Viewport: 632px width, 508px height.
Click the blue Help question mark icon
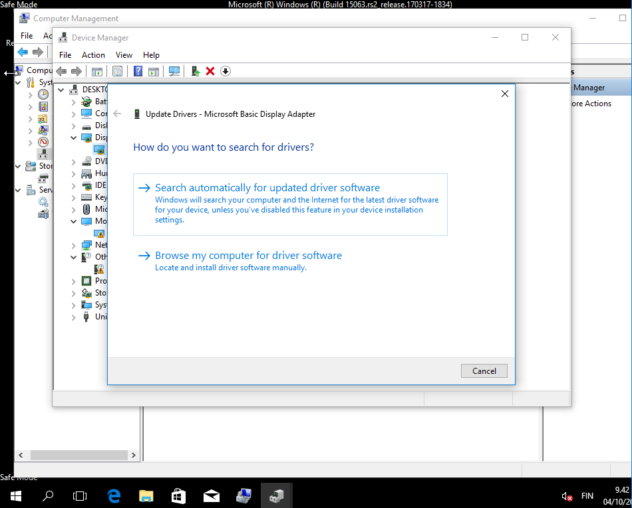(138, 71)
